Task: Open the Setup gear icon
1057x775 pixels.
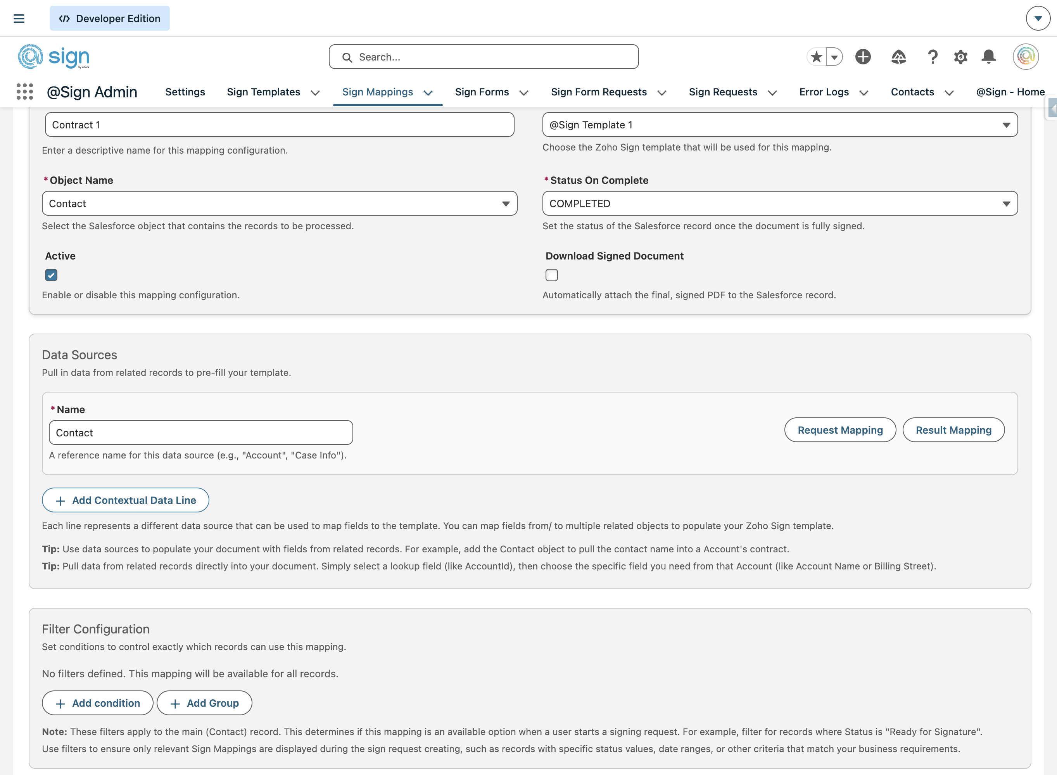Action: coord(960,57)
